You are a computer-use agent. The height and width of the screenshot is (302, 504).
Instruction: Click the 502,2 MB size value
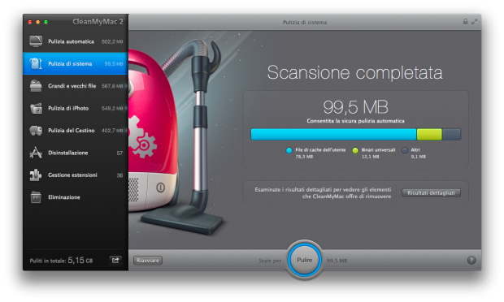point(112,41)
